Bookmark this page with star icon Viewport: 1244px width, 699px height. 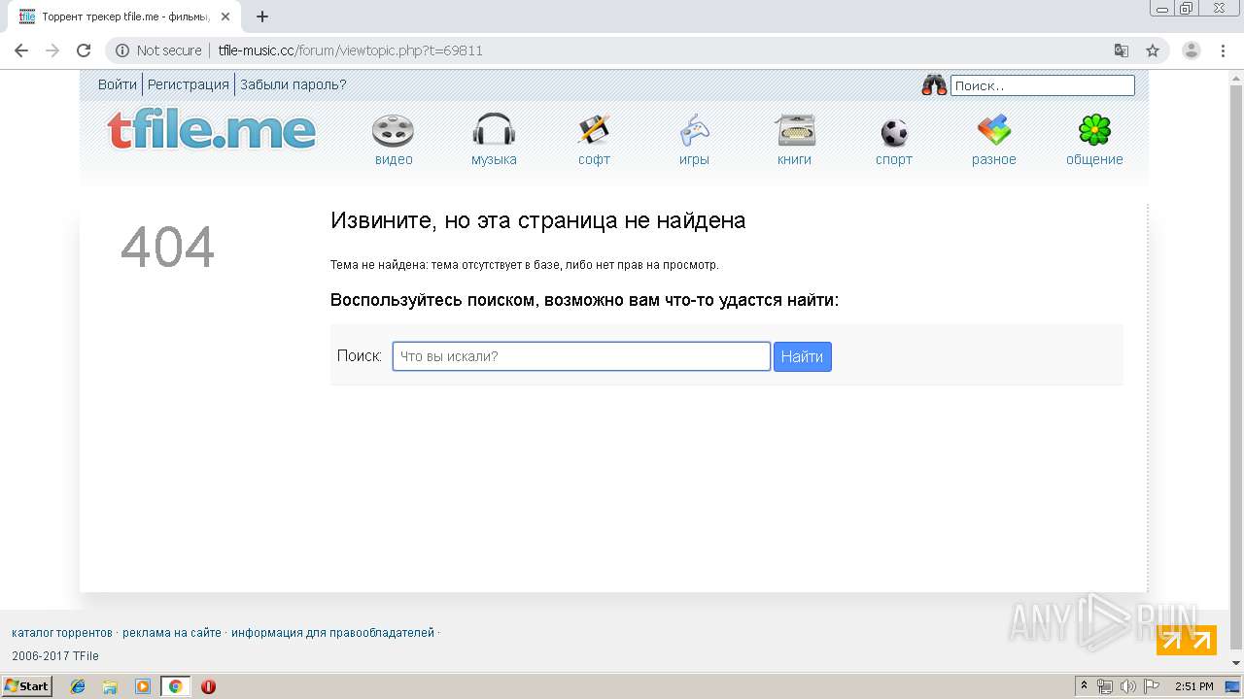tap(1153, 50)
